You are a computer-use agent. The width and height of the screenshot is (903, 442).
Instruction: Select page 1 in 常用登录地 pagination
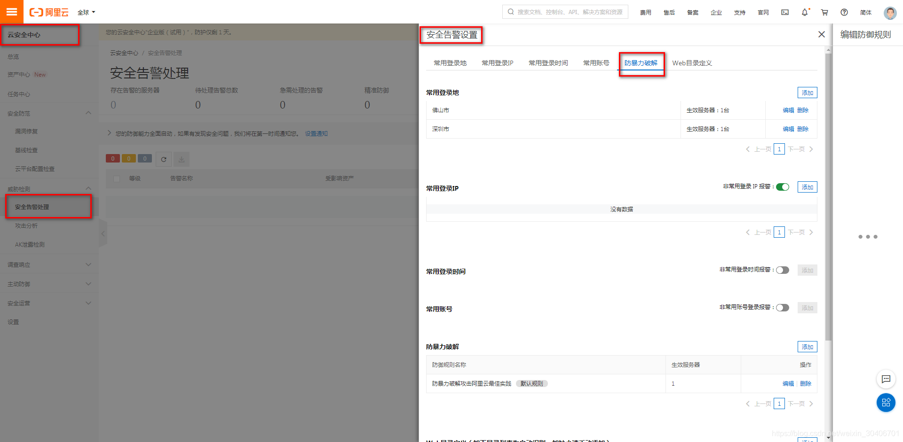(x=779, y=149)
